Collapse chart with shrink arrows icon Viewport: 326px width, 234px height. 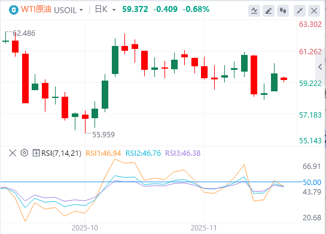click(x=300, y=10)
